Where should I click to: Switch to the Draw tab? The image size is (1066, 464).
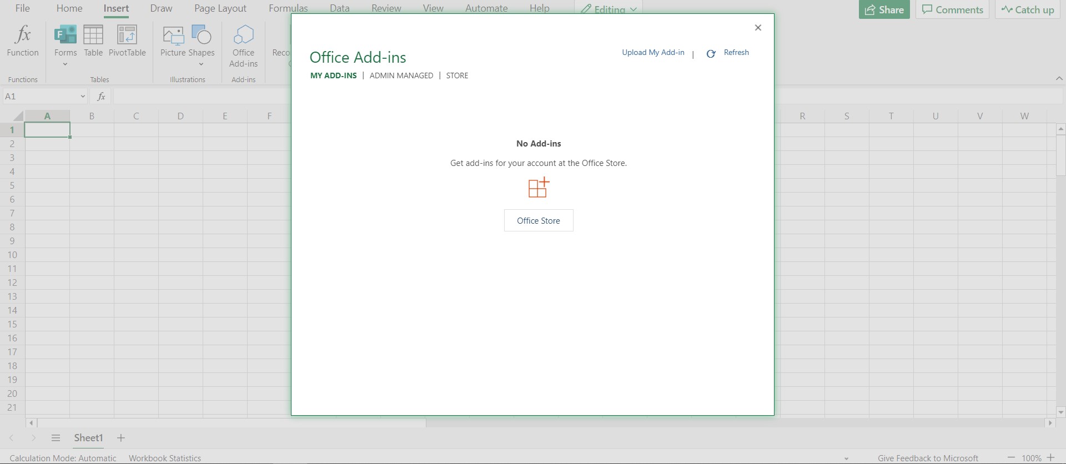161,8
